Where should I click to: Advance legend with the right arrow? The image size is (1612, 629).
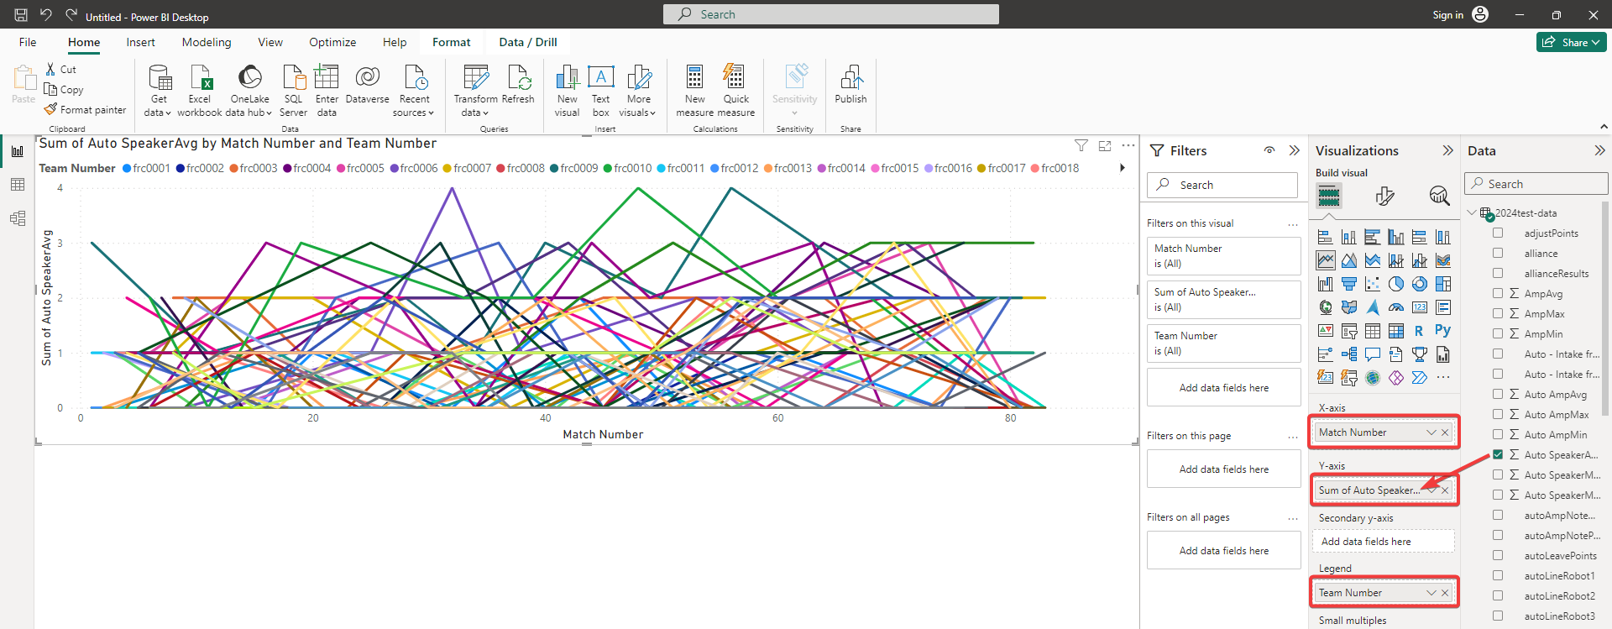coord(1123,168)
